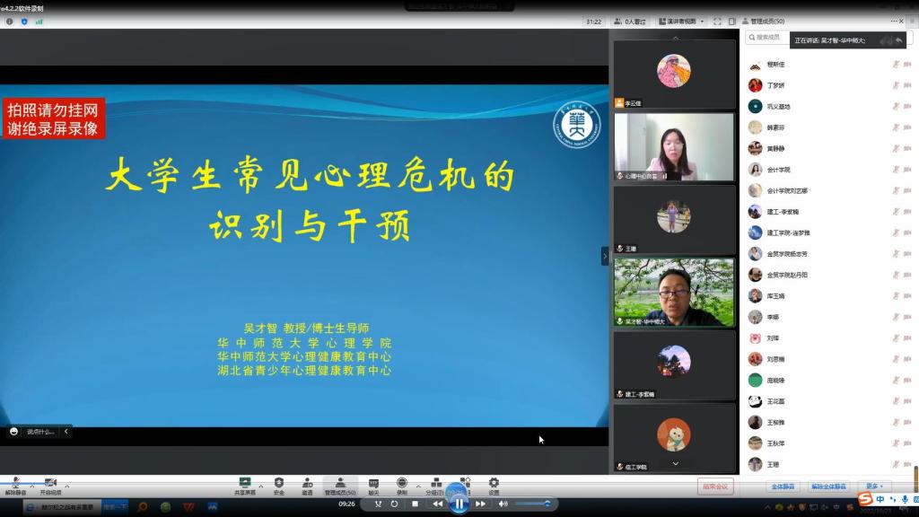This screenshot has width=919, height=517.
Task: Click the 安全 security shield icon
Action: (278, 485)
